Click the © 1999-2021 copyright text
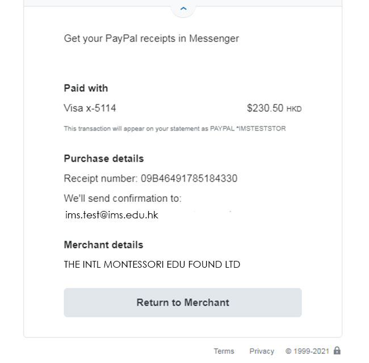Image resolution: width=369 pixels, height=363 pixels. point(307,351)
